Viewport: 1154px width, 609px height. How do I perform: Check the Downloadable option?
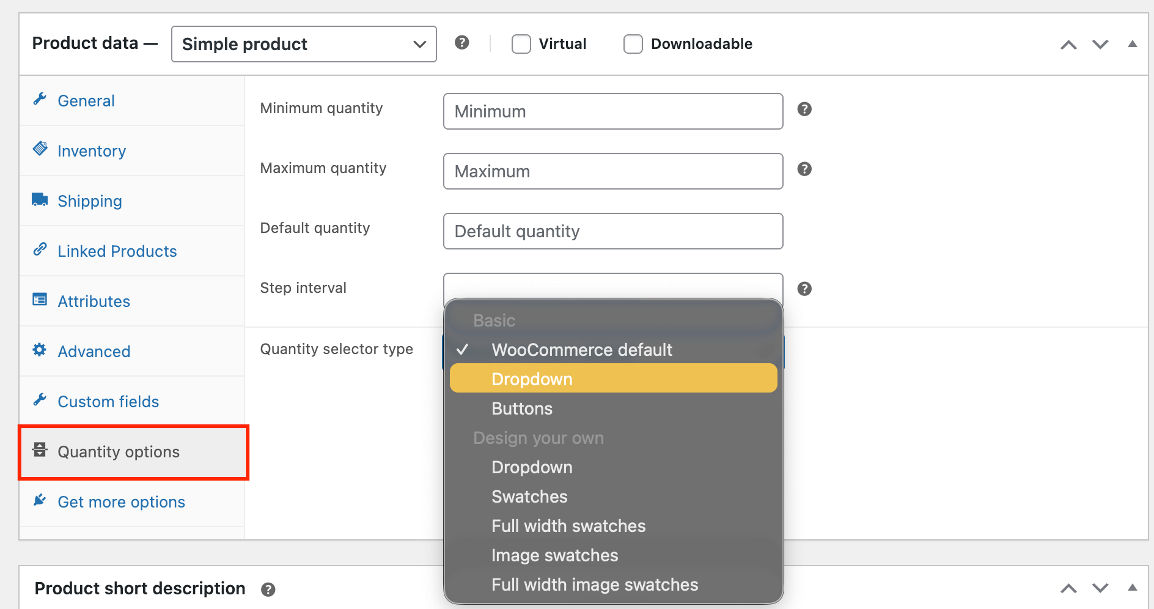[x=633, y=43]
